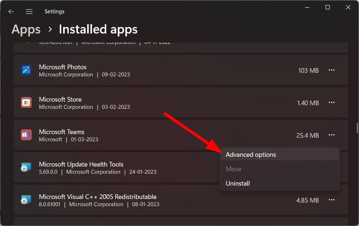359x226 pixels.
Task: Click the 24-01-2023 date of Update Health Tools
Action: coord(143,172)
